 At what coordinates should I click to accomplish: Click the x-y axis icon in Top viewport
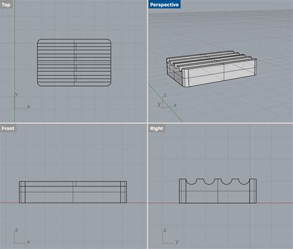[22, 100]
